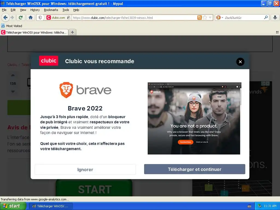Click the Brave lion logo
Screen dimensions: 280x210
(66, 90)
